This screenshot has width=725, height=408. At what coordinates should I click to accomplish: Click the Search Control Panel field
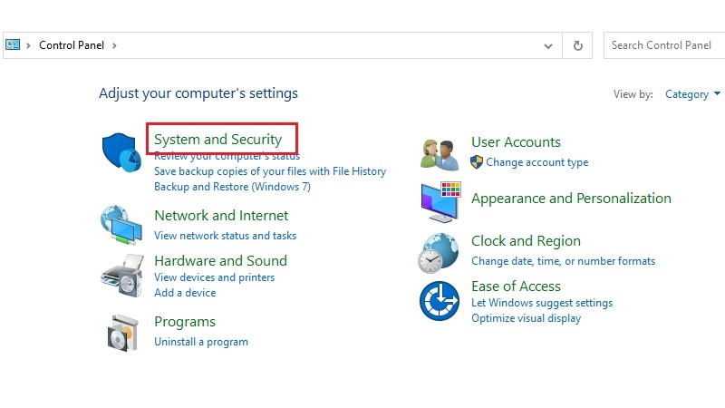click(x=662, y=45)
